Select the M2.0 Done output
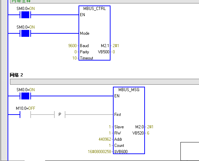This screenshot has width=199, height=161. [x=139, y=127]
